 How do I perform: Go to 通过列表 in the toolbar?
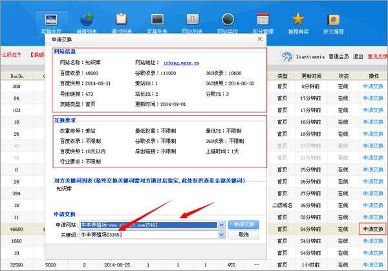122,23
